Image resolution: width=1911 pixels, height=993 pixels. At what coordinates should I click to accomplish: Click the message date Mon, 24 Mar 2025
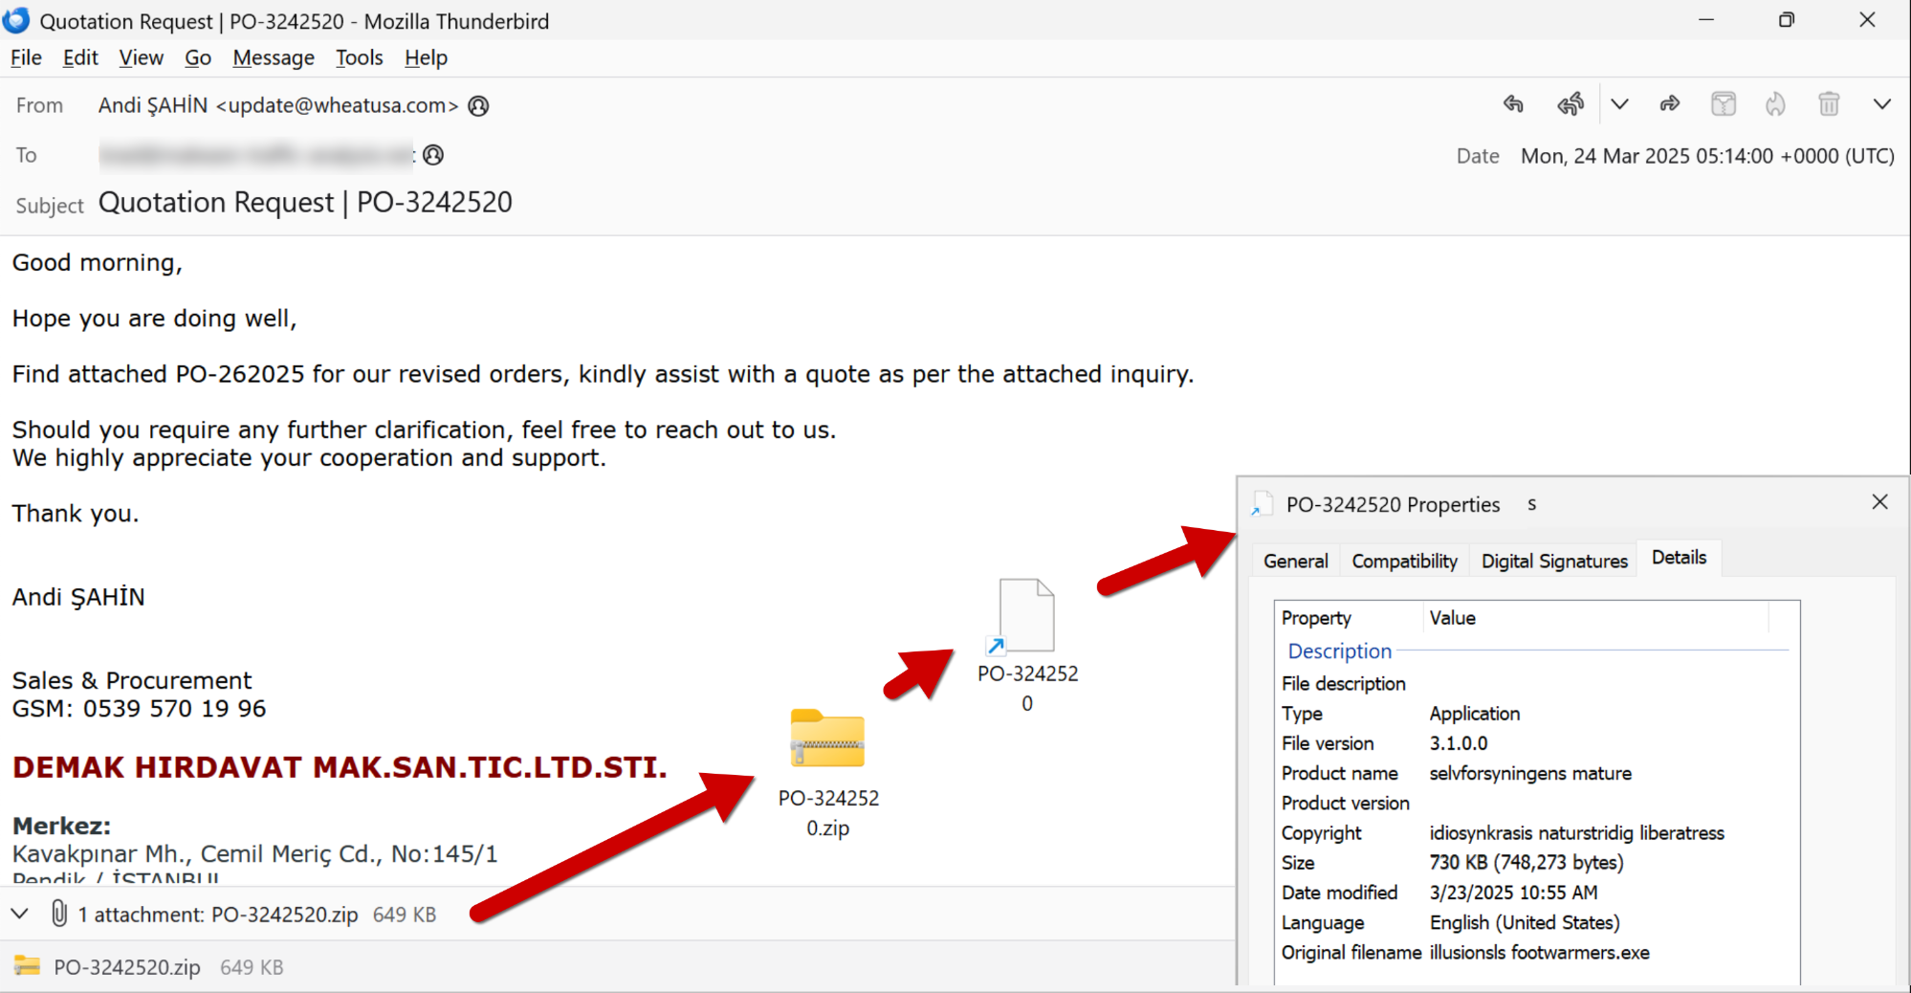coord(1707,156)
